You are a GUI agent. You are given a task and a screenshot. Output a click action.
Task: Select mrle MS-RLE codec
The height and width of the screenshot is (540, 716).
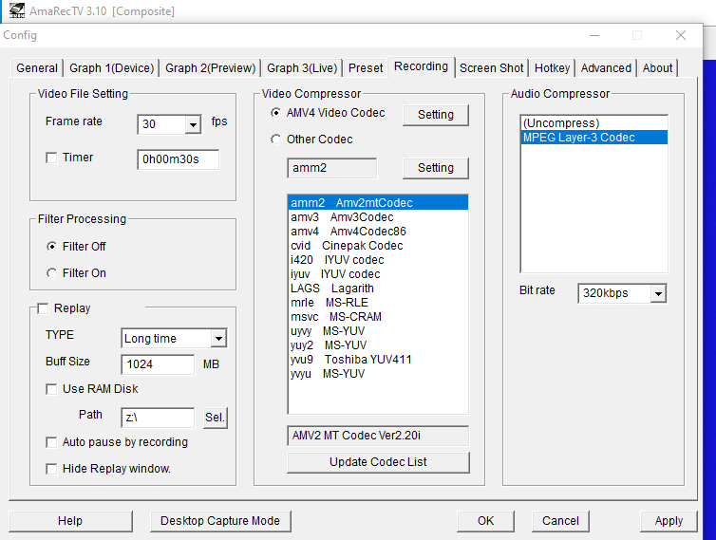378,302
